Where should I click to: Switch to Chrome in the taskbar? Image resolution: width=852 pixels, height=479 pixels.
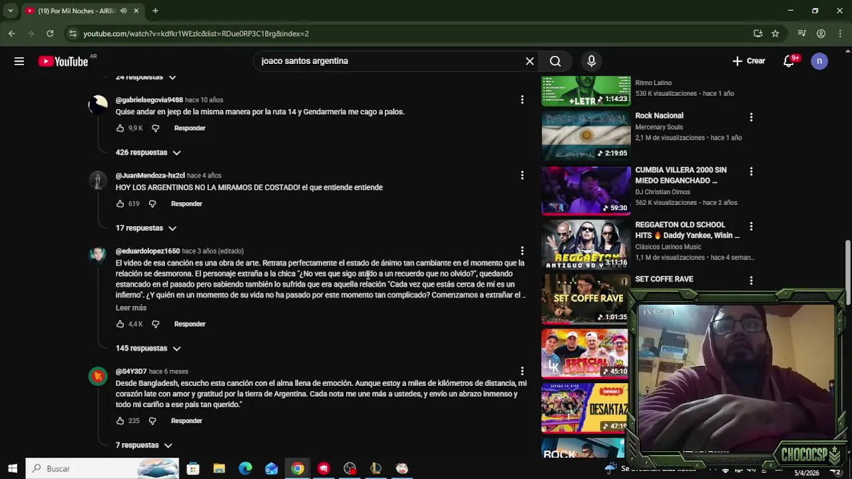[298, 469]
